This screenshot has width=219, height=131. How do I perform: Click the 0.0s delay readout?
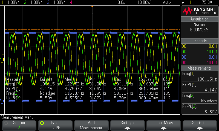(x=121, y=2)
